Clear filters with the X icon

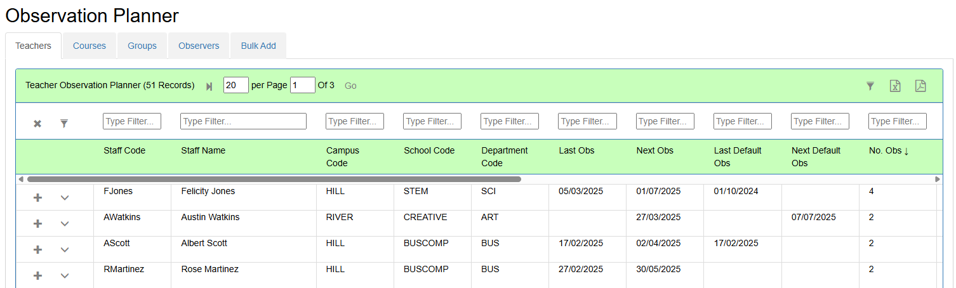(x=37, y=124)
